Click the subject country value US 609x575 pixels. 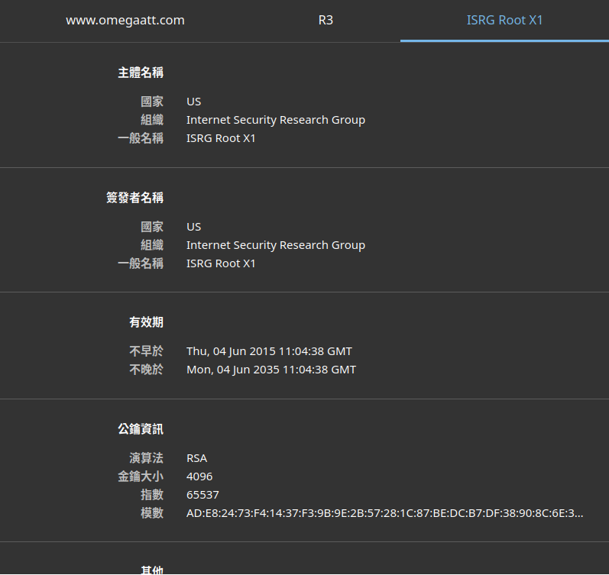click(194, 102)
